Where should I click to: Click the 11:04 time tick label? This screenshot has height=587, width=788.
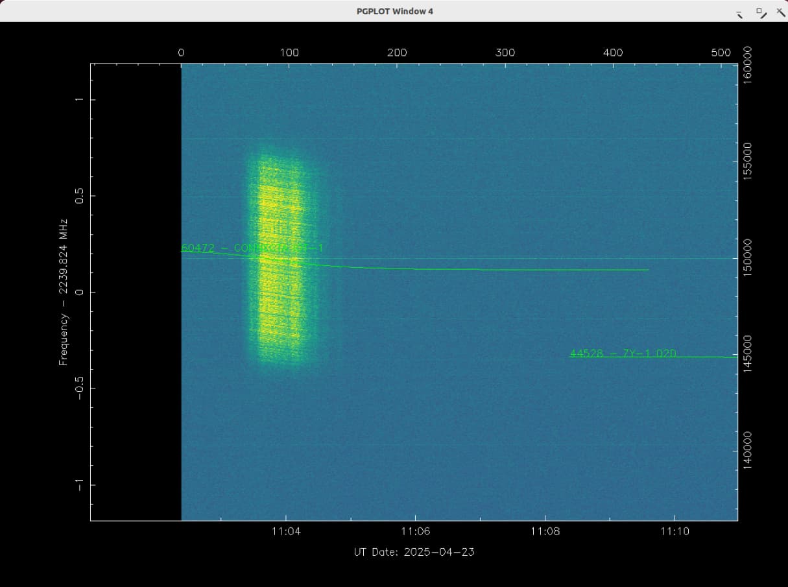285,531
